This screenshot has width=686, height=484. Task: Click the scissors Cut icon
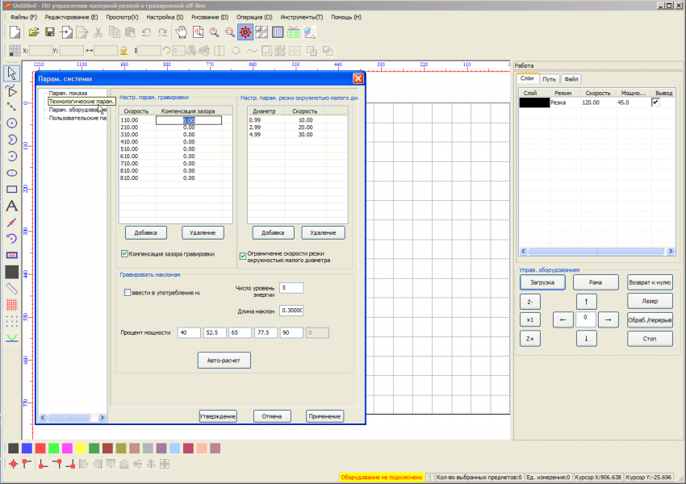point(98,32)
